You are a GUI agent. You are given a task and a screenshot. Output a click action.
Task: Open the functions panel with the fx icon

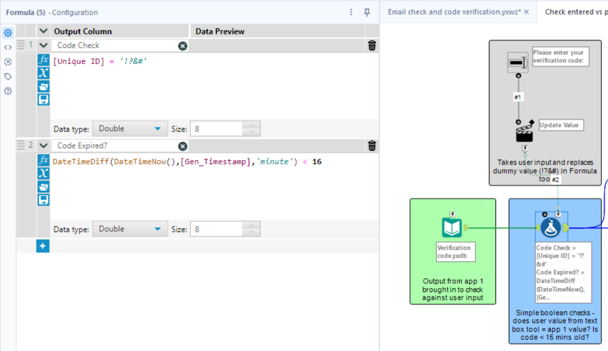[x=43, y=60]
